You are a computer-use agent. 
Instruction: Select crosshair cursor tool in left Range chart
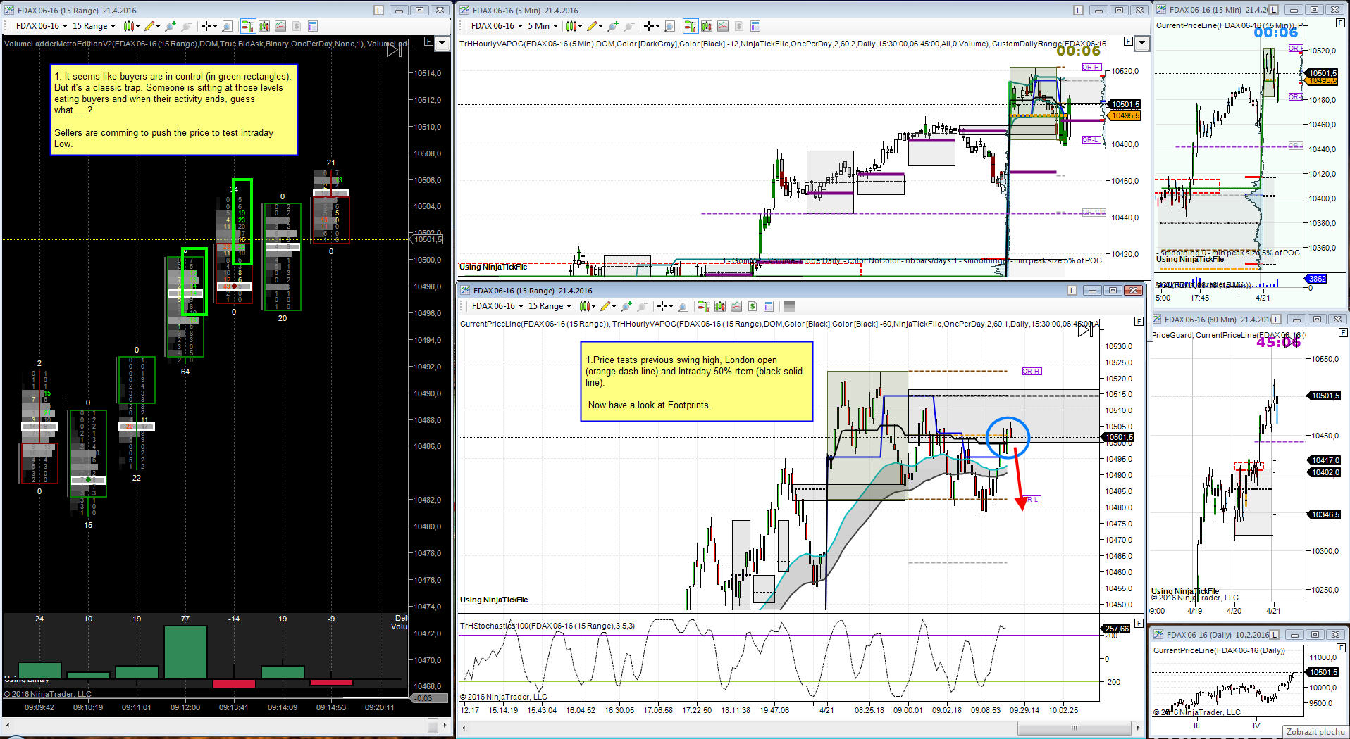208,26
